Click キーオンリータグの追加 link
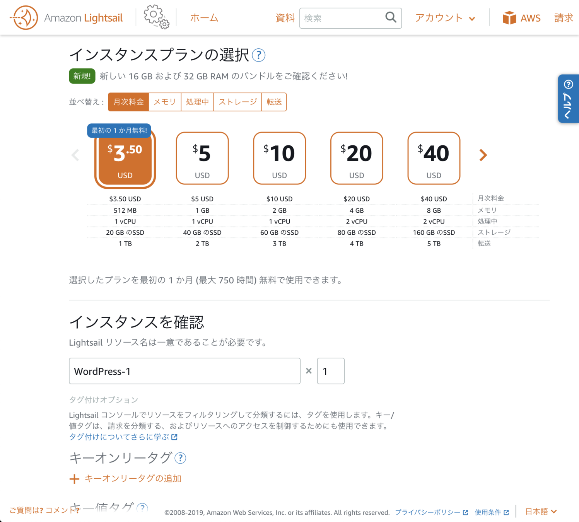Image resolution: width=579 pixels, height=522 pixels. click(x=133, y=479)
